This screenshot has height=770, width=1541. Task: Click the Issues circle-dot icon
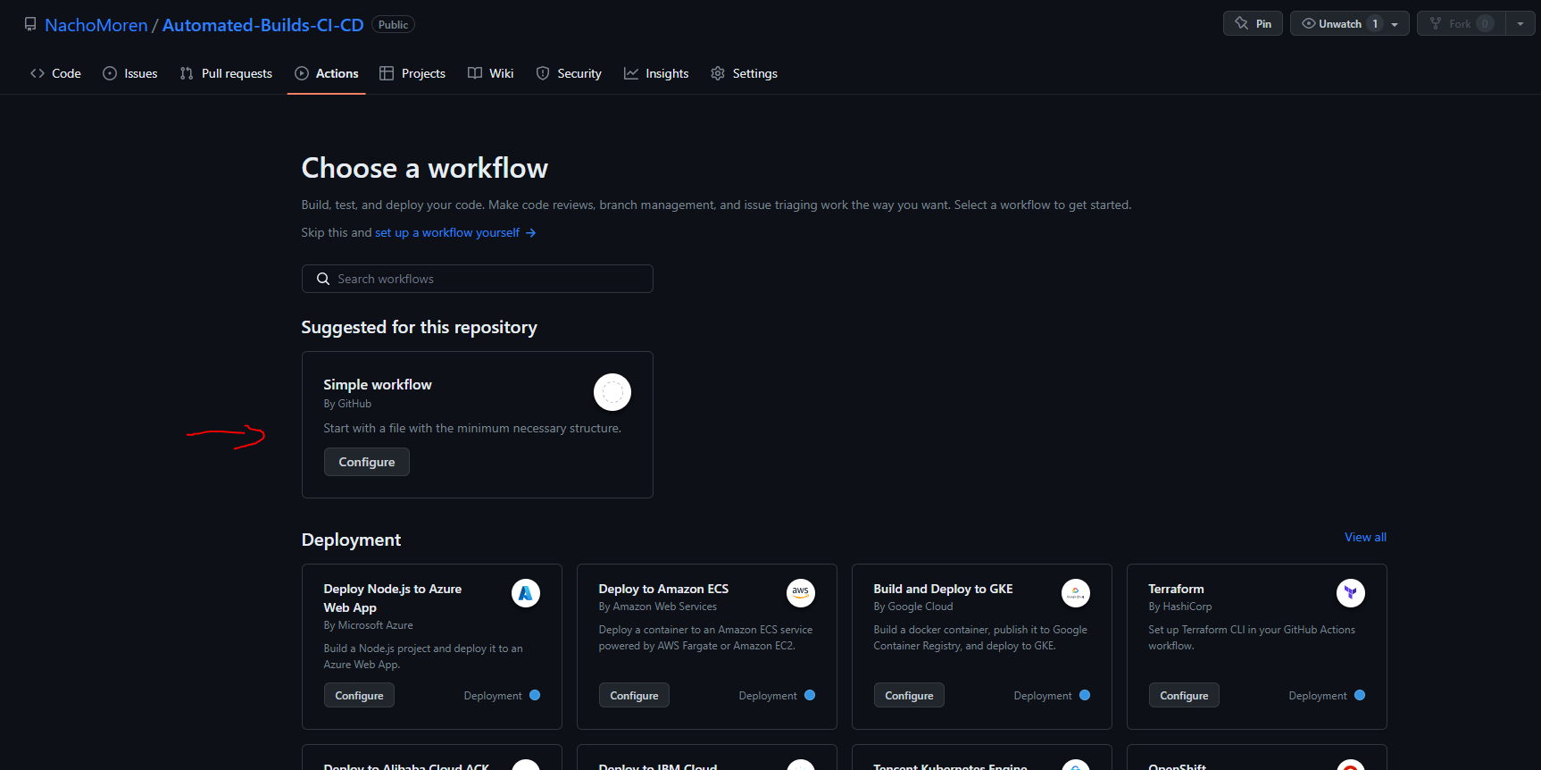(110, 73)
